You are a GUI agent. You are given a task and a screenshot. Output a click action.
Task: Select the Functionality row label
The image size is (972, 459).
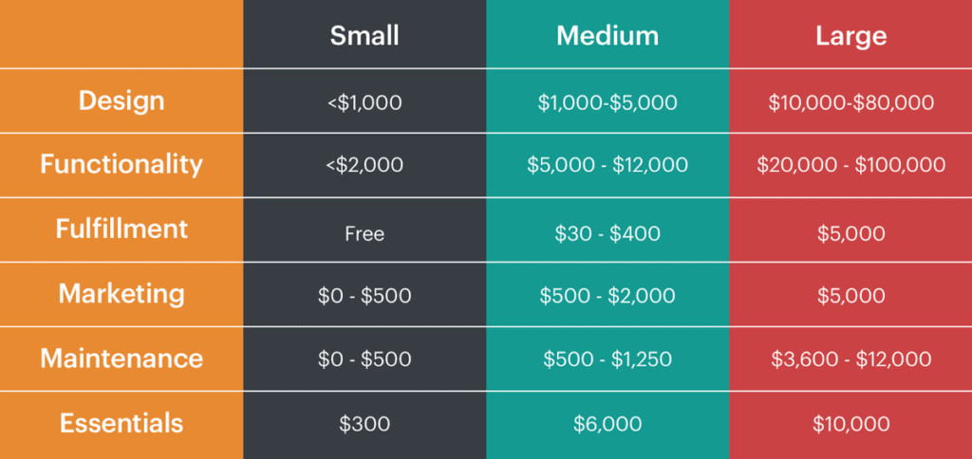pyautogui.click(x=121, y=164)
